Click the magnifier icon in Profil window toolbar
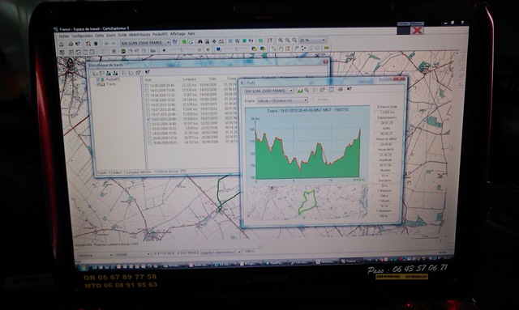This screenshot has width=519, height=310. [x=307, y=90]
